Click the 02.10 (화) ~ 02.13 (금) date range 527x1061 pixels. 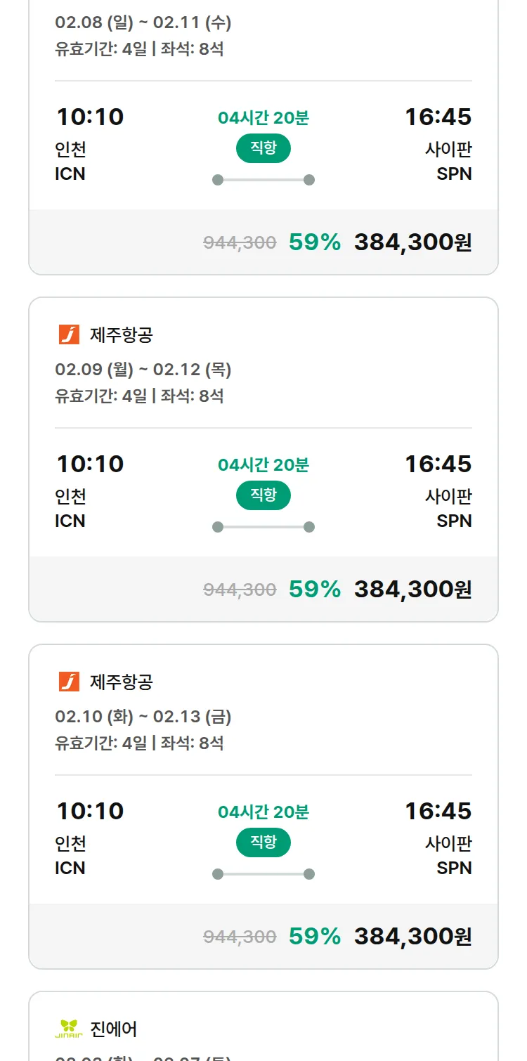click(143, 717)
